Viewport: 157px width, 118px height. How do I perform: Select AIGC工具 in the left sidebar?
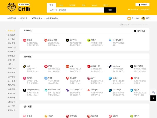(x=12, y=47)
